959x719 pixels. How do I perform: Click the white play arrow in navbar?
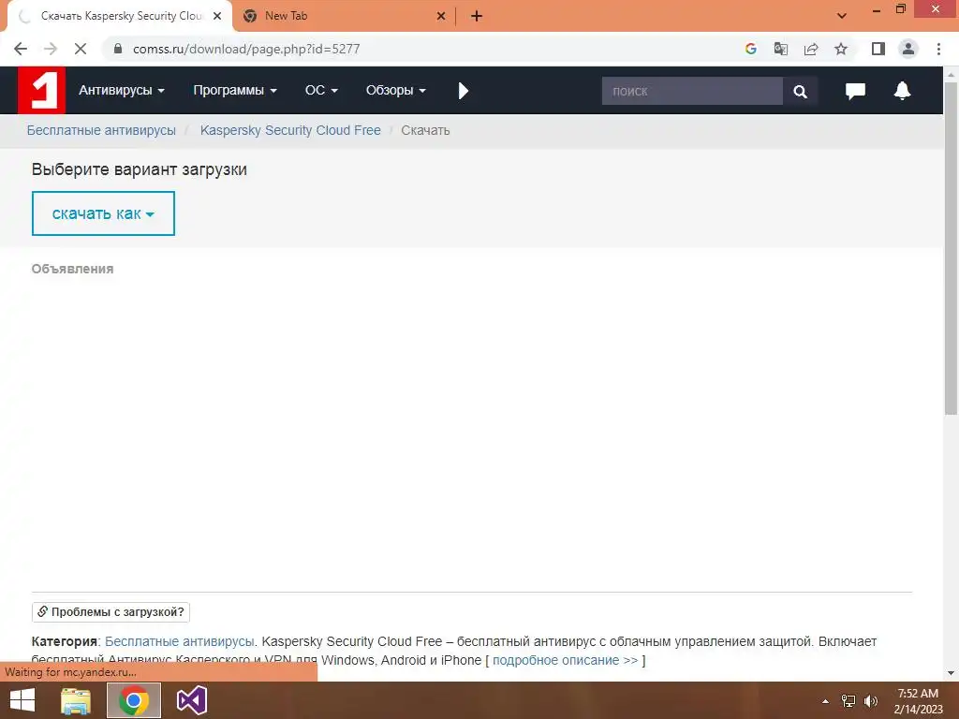[x=463, y=91]
